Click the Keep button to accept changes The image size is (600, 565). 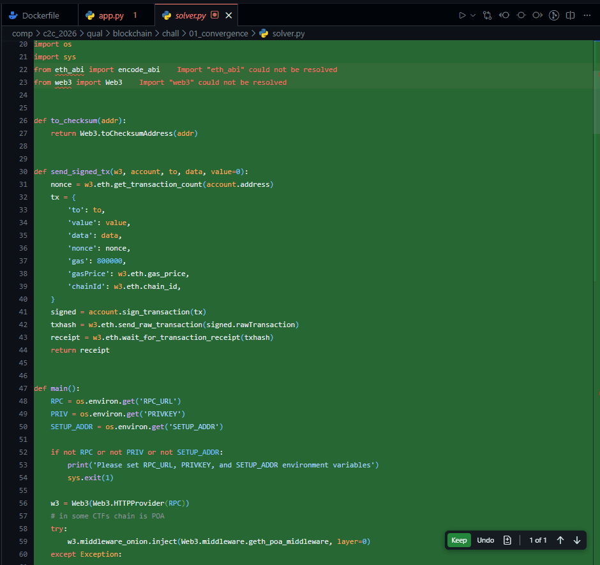click(x=459, y=540)
